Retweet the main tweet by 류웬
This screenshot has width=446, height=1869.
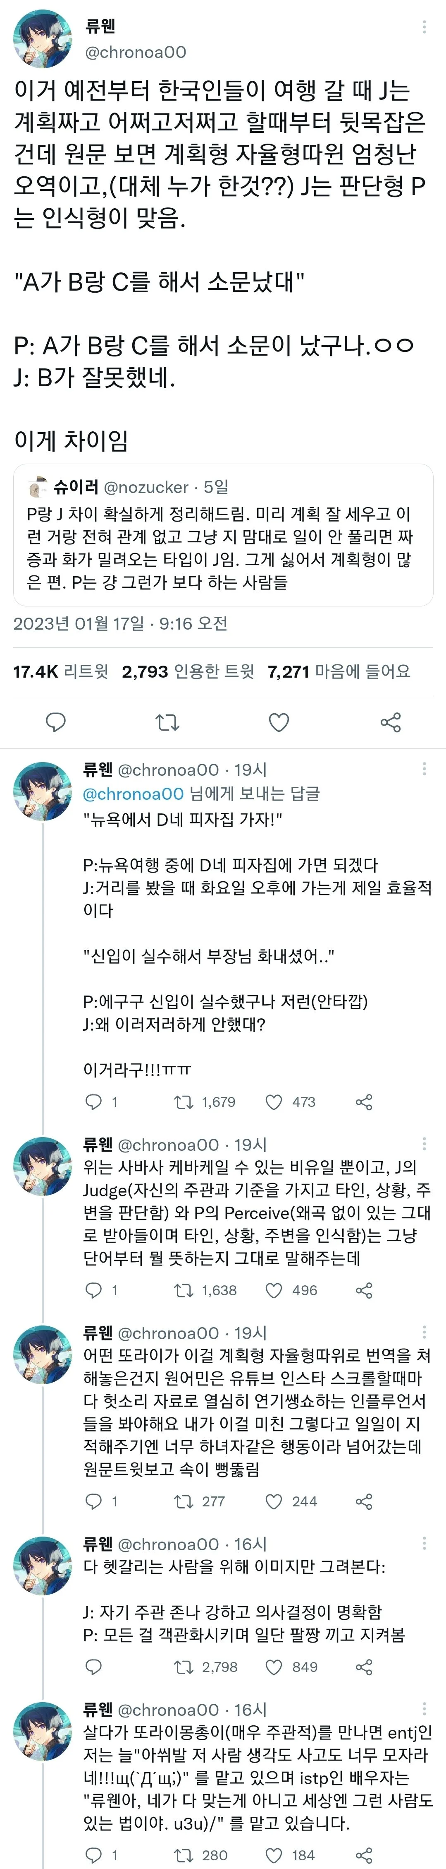coord(167,723)
